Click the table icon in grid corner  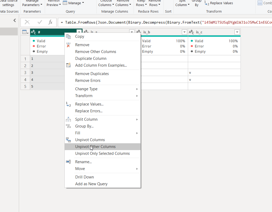(25, 32)
